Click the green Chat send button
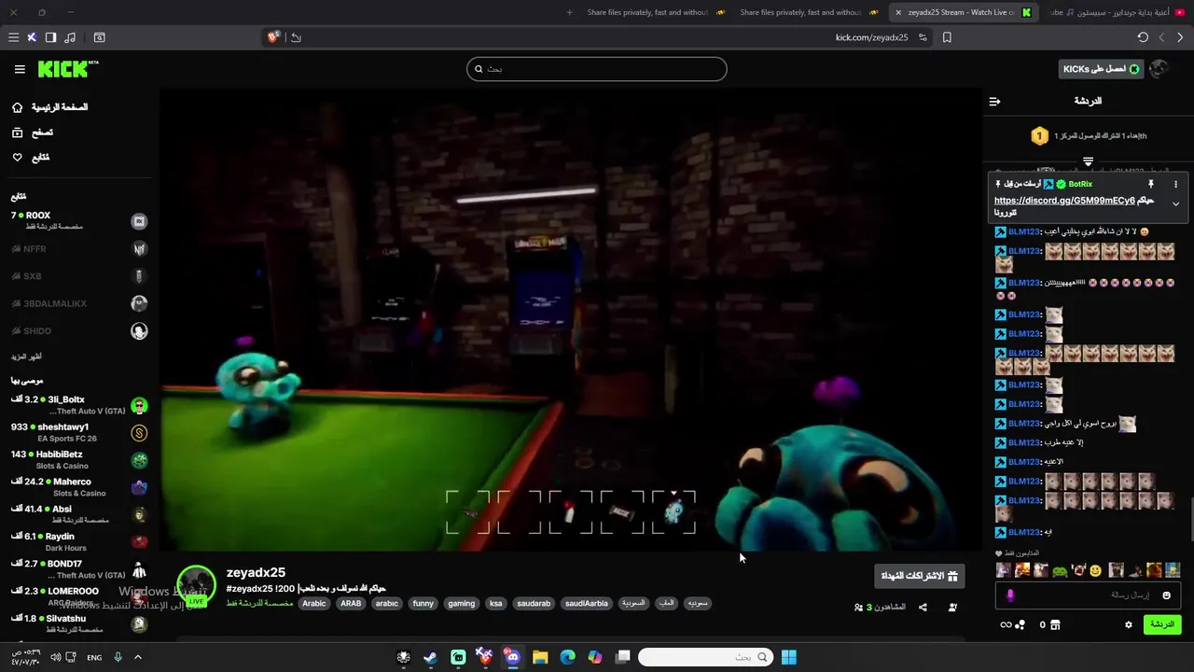 coord(1162,624)
